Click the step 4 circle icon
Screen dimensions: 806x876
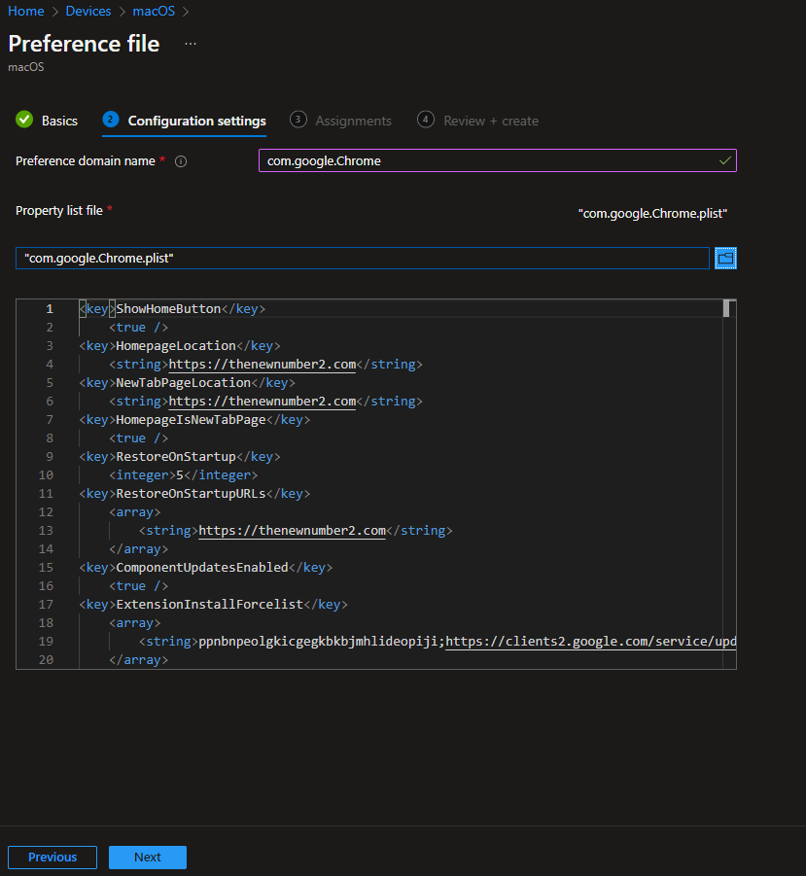pyautogui.click(x=426, y=120)
